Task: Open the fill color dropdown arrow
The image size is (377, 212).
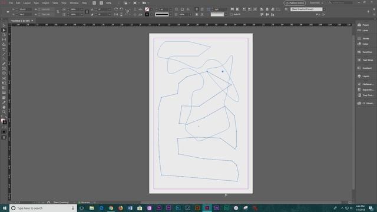Action: (x=151, y=9)
